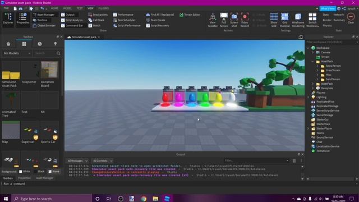Clear the stats display
The height and width of the screenshot is (202, 359).
click(x=351, y=19)
